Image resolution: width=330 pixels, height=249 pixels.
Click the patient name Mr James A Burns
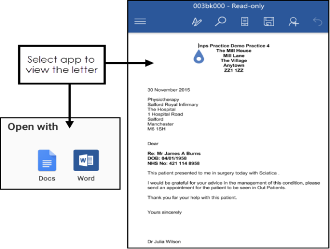pyautogui.click(x=179, y=153)
